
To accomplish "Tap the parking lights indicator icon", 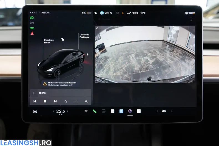I will [x=32, y=28].
